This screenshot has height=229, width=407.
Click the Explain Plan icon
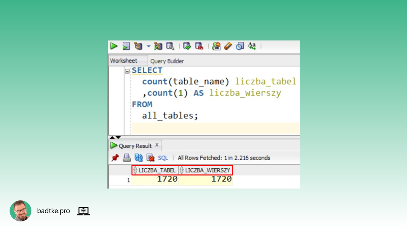138,46
